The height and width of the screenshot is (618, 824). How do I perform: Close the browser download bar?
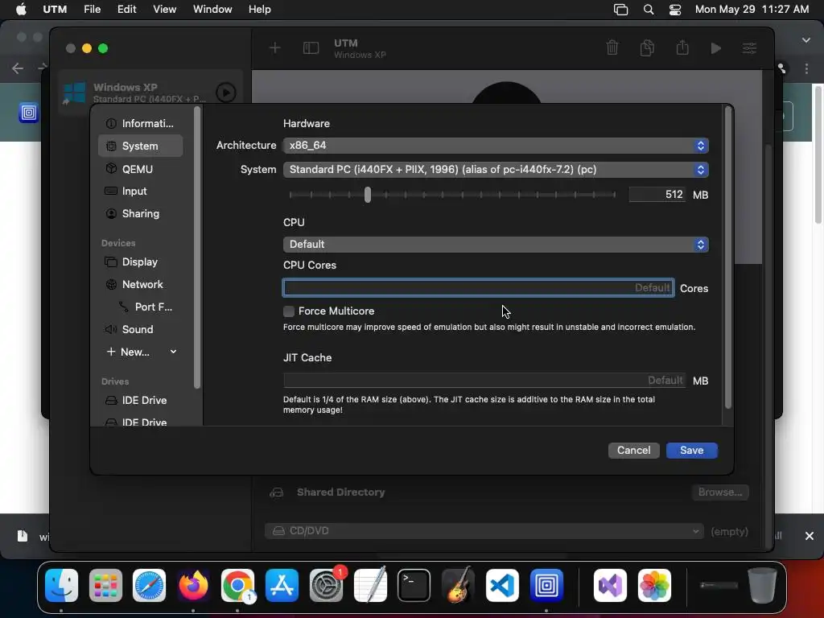click(x=810, y=536)
